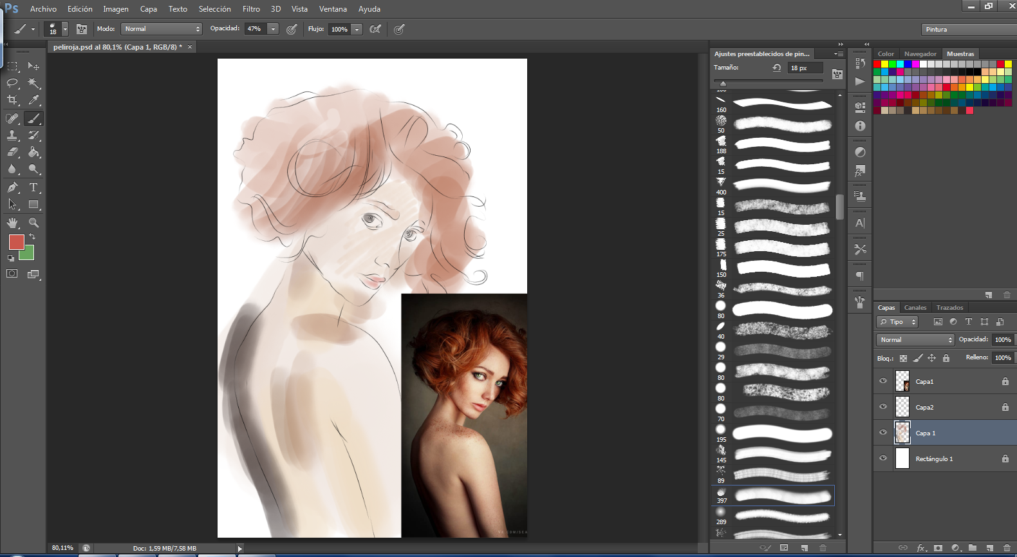1017x557 pixels.
Task: Hide the Capa1 top layer
Action: point(883,381)
